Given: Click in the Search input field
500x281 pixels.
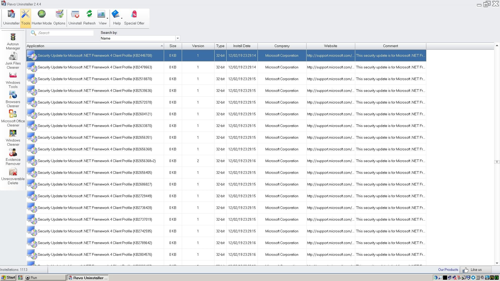Looking at the screenshot, I should click(x=65, y=33).
